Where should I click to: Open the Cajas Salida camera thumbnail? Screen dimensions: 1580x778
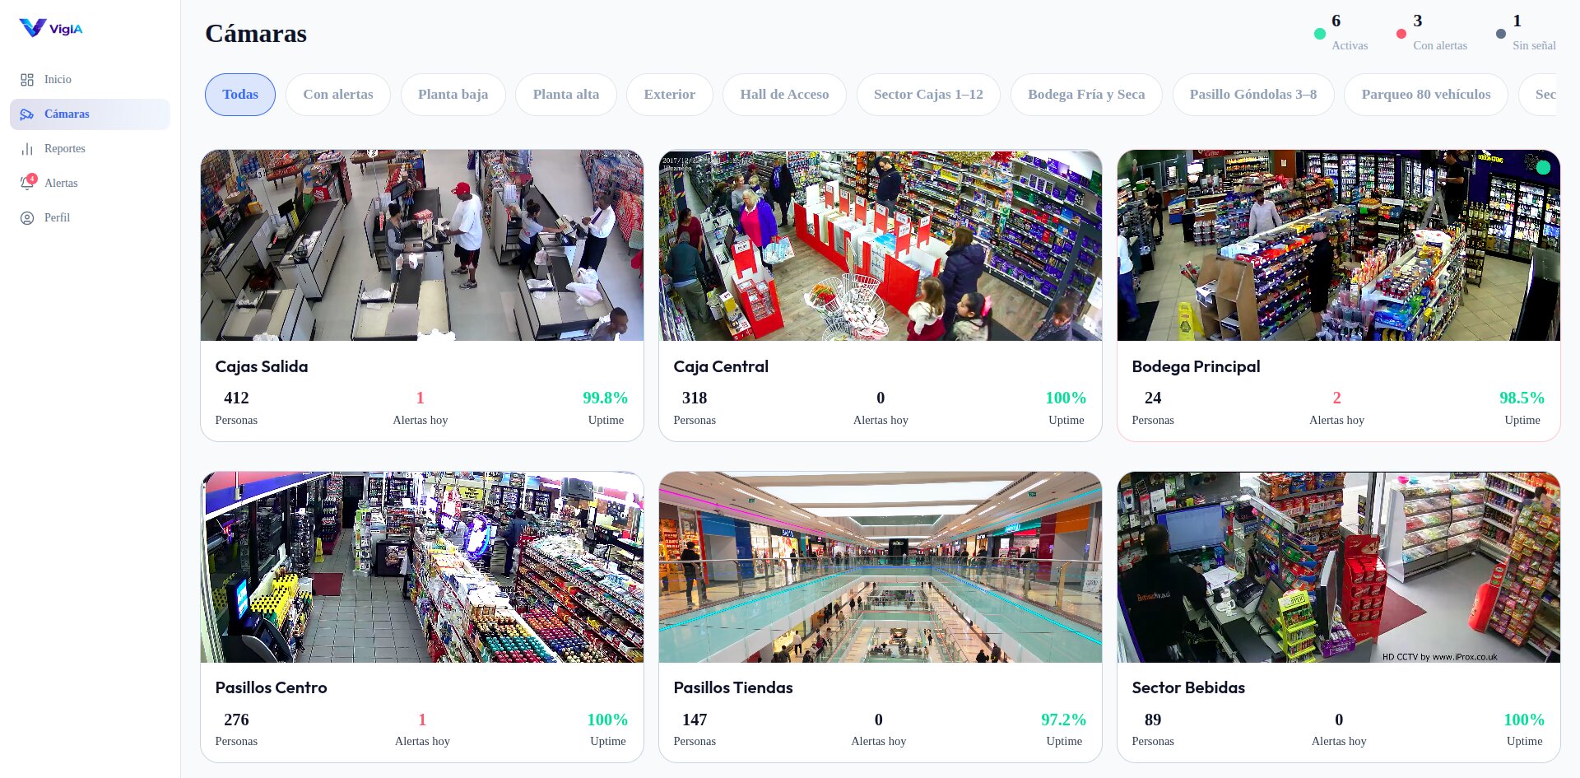pyautogui.click(x=422, y=245)
